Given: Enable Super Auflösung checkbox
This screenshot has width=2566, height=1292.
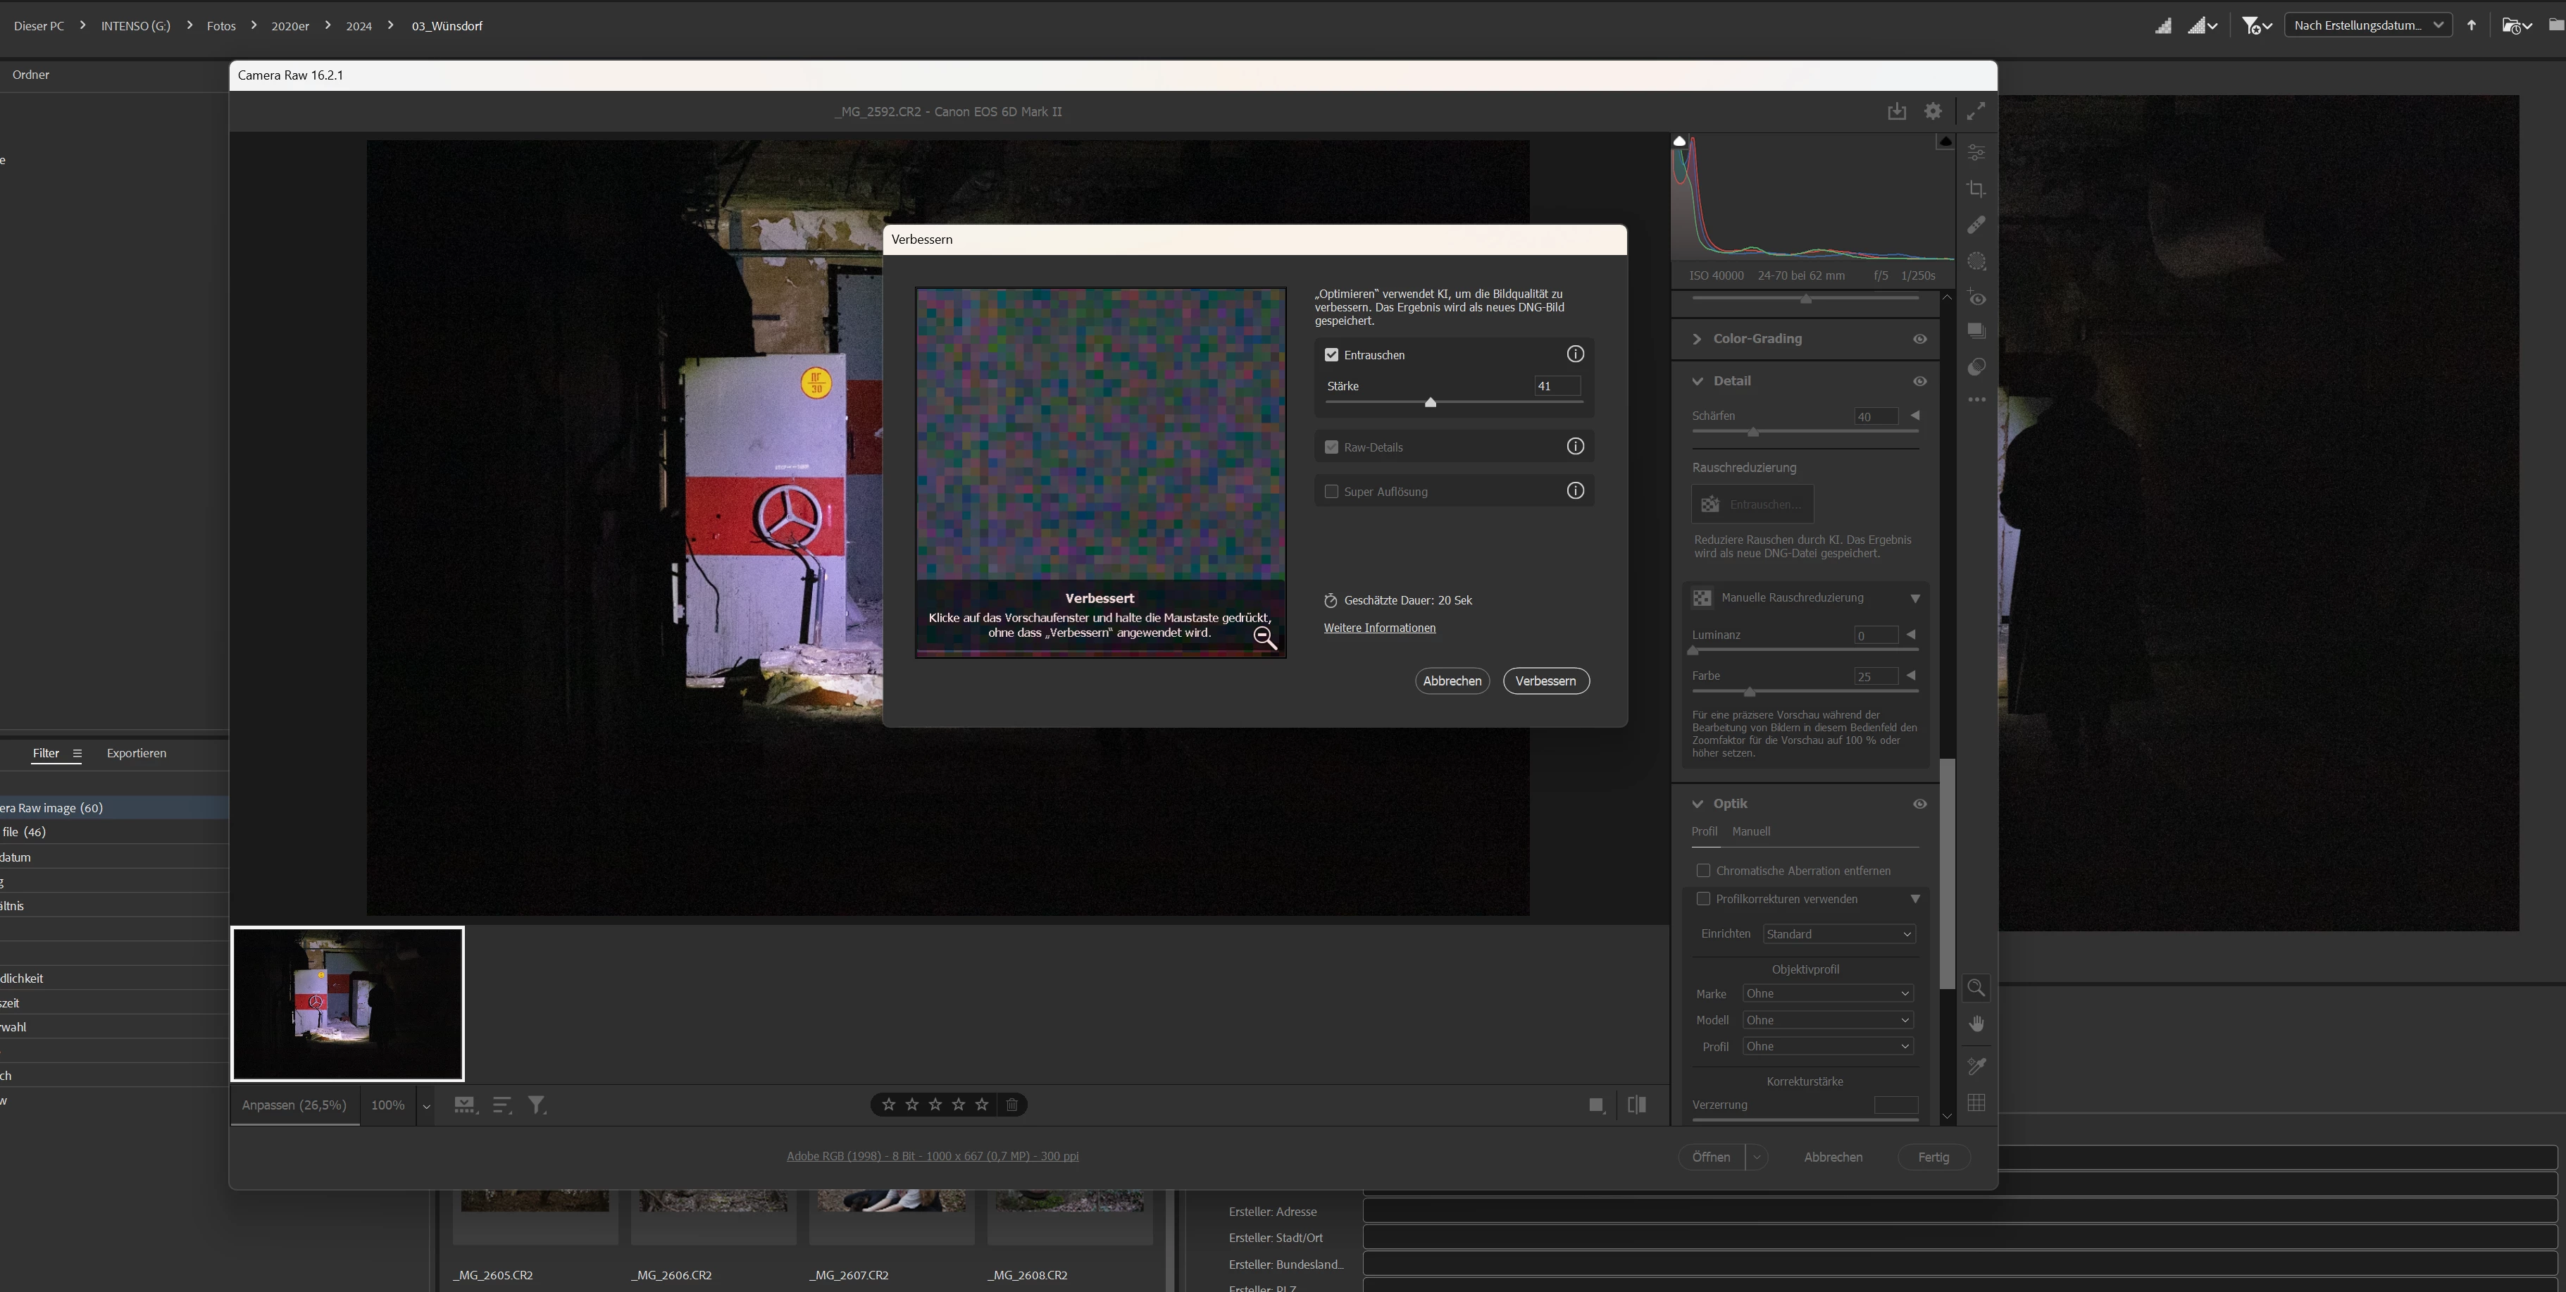Looking at the screenshot, I should point(1331,491).
